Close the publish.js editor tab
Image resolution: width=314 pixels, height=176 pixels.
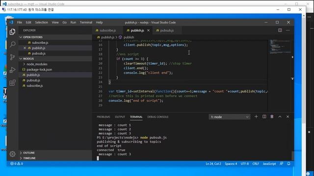(x=148, y=30)
